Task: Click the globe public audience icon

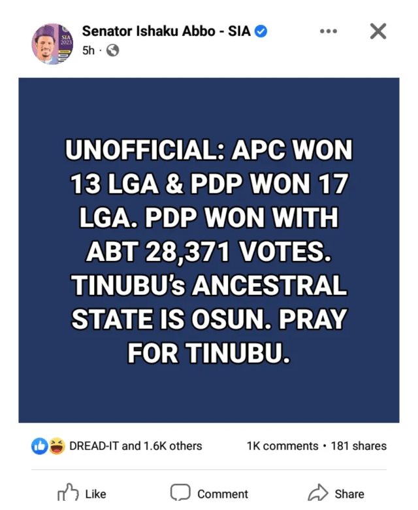Action: coord(112,50)
